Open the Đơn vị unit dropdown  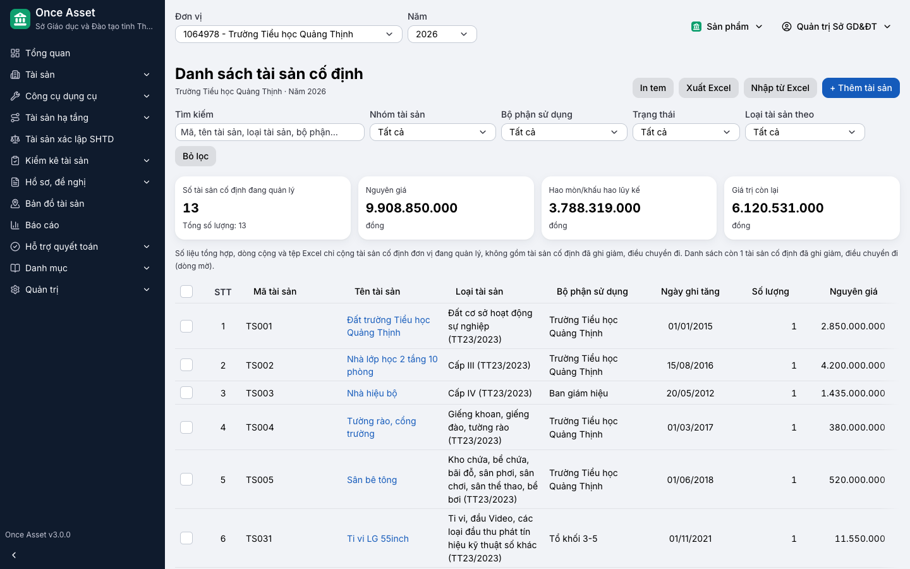[289, 34]
